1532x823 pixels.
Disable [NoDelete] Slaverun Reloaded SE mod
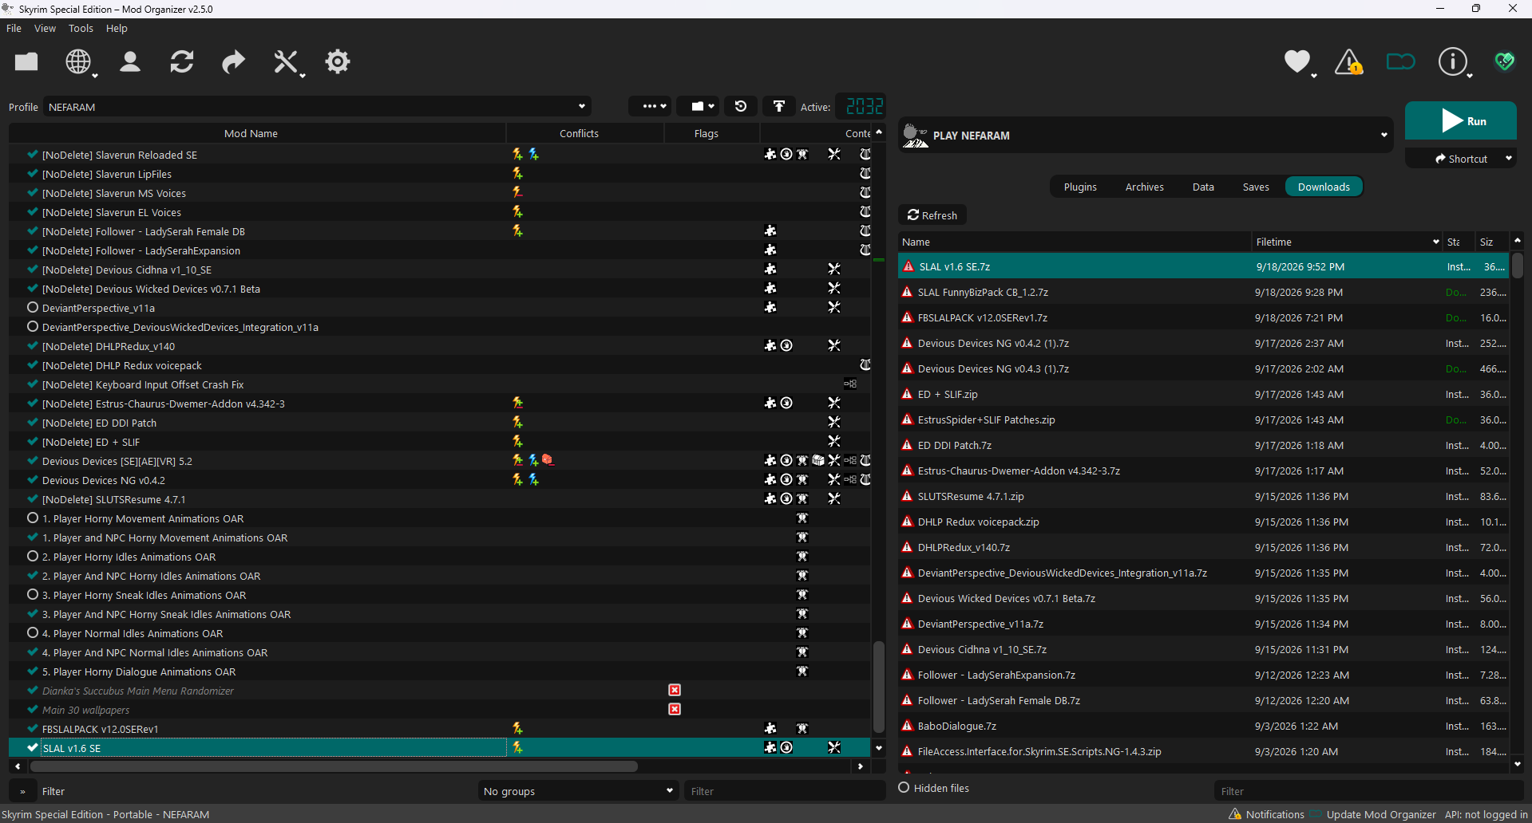(33, 155)
